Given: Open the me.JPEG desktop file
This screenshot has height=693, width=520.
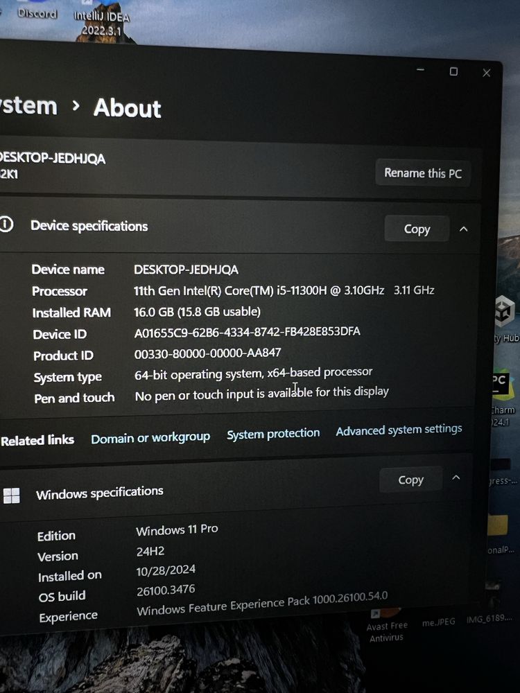Looking at the screenshot, I should 438,622.
